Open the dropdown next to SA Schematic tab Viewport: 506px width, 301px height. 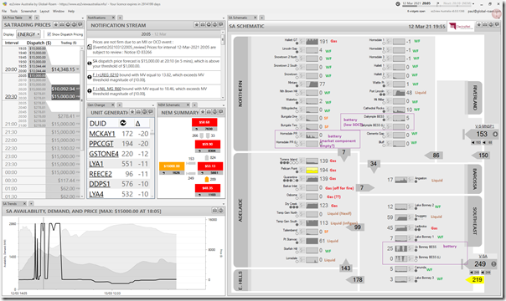[x=261, y=18]
